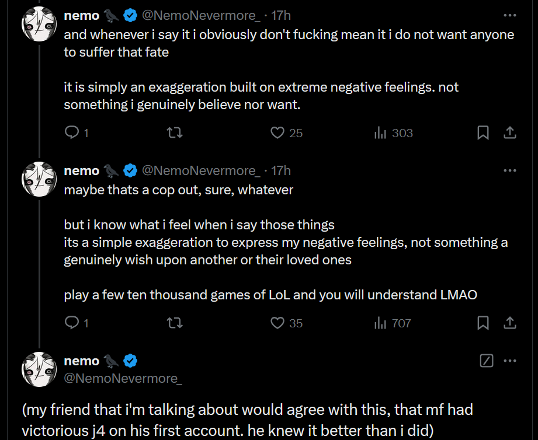Open more options on first tweet

tap(509, 15)
